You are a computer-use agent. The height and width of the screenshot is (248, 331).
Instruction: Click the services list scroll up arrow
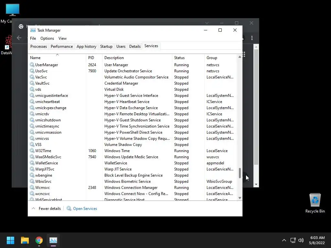(x=240, y=57)
